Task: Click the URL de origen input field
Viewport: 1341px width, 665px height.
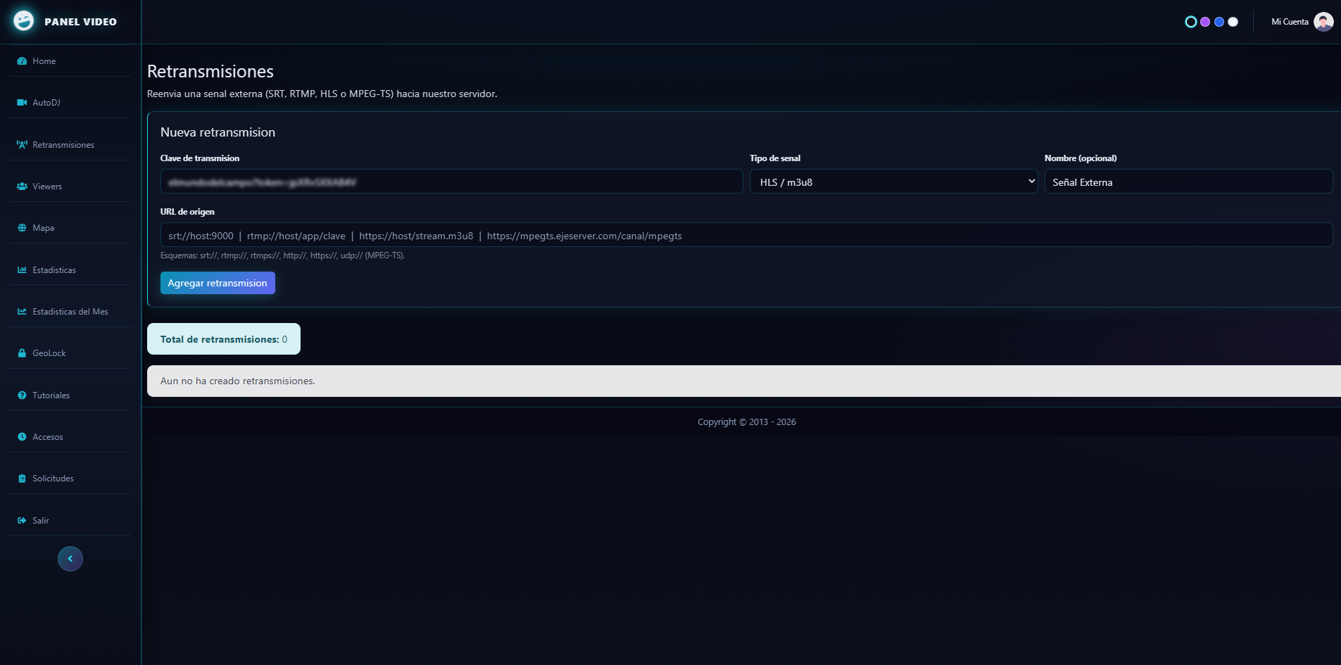Action: click(x=746, y=235)
